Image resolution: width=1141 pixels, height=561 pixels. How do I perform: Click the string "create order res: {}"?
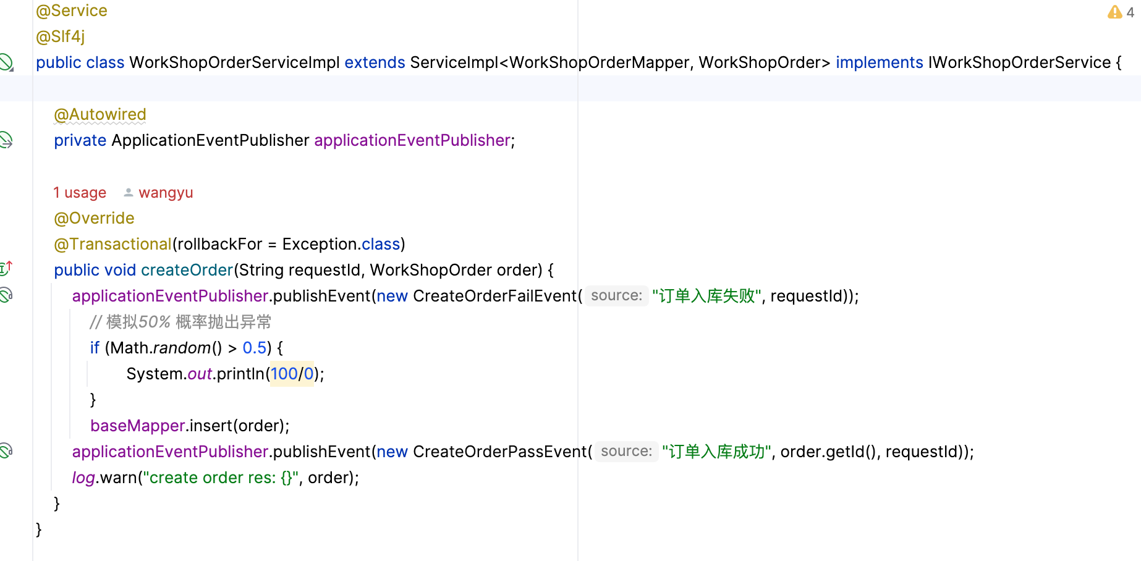click(221, 478)
